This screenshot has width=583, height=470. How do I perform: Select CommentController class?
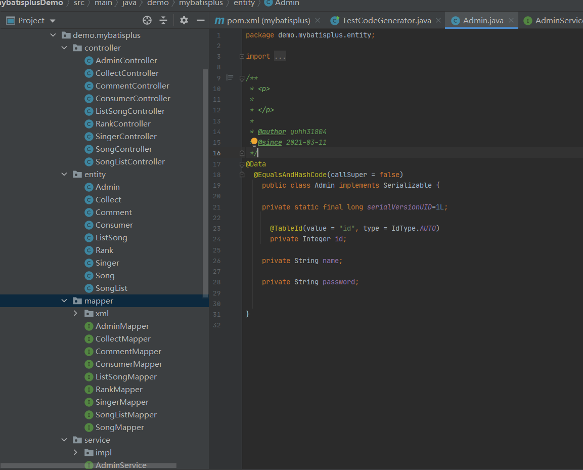click(132, 86)
